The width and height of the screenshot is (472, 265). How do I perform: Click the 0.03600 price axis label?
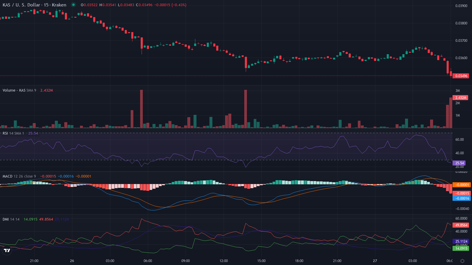461,58
